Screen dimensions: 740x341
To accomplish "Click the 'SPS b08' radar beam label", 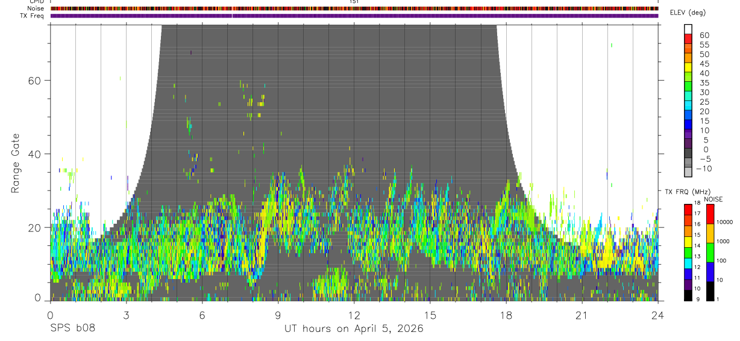I will [72, 329].
